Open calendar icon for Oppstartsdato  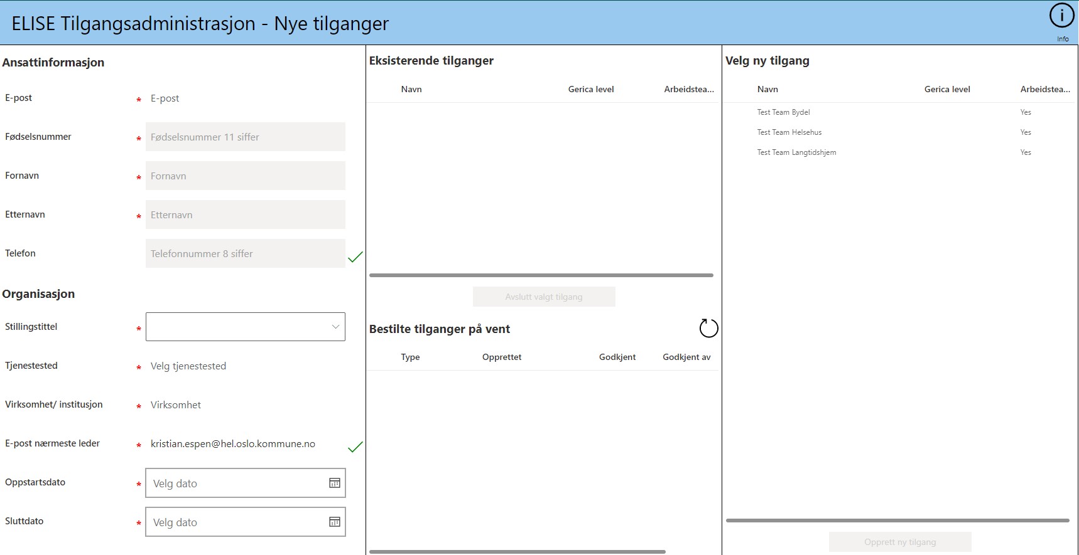click(x=335, y=483)
